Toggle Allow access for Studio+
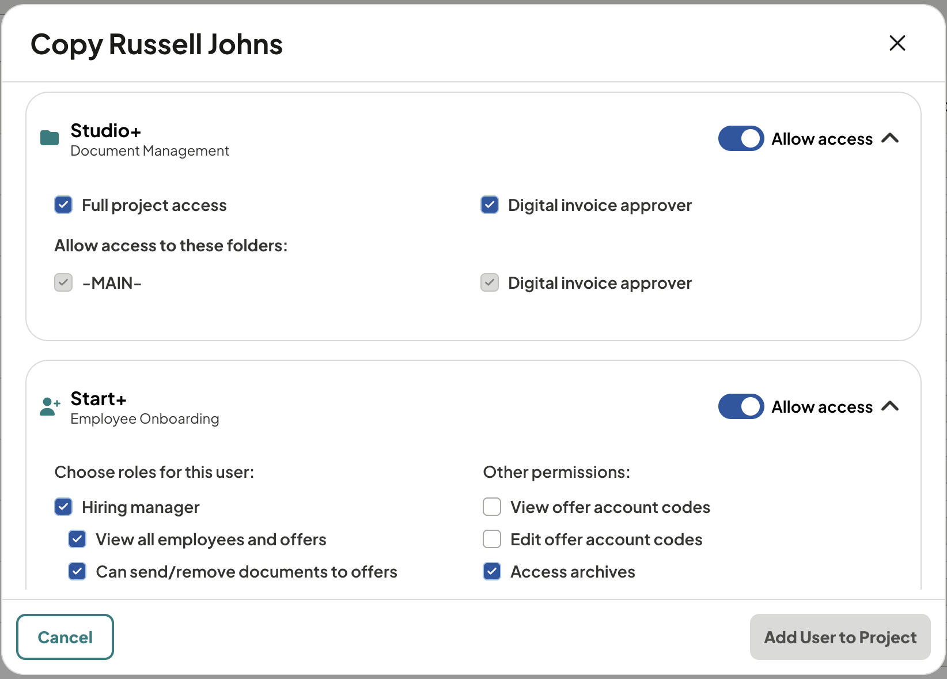 [741, 138]
